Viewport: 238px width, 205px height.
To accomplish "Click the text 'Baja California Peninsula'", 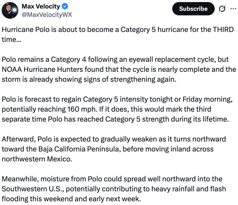I will tap(79, 149).
